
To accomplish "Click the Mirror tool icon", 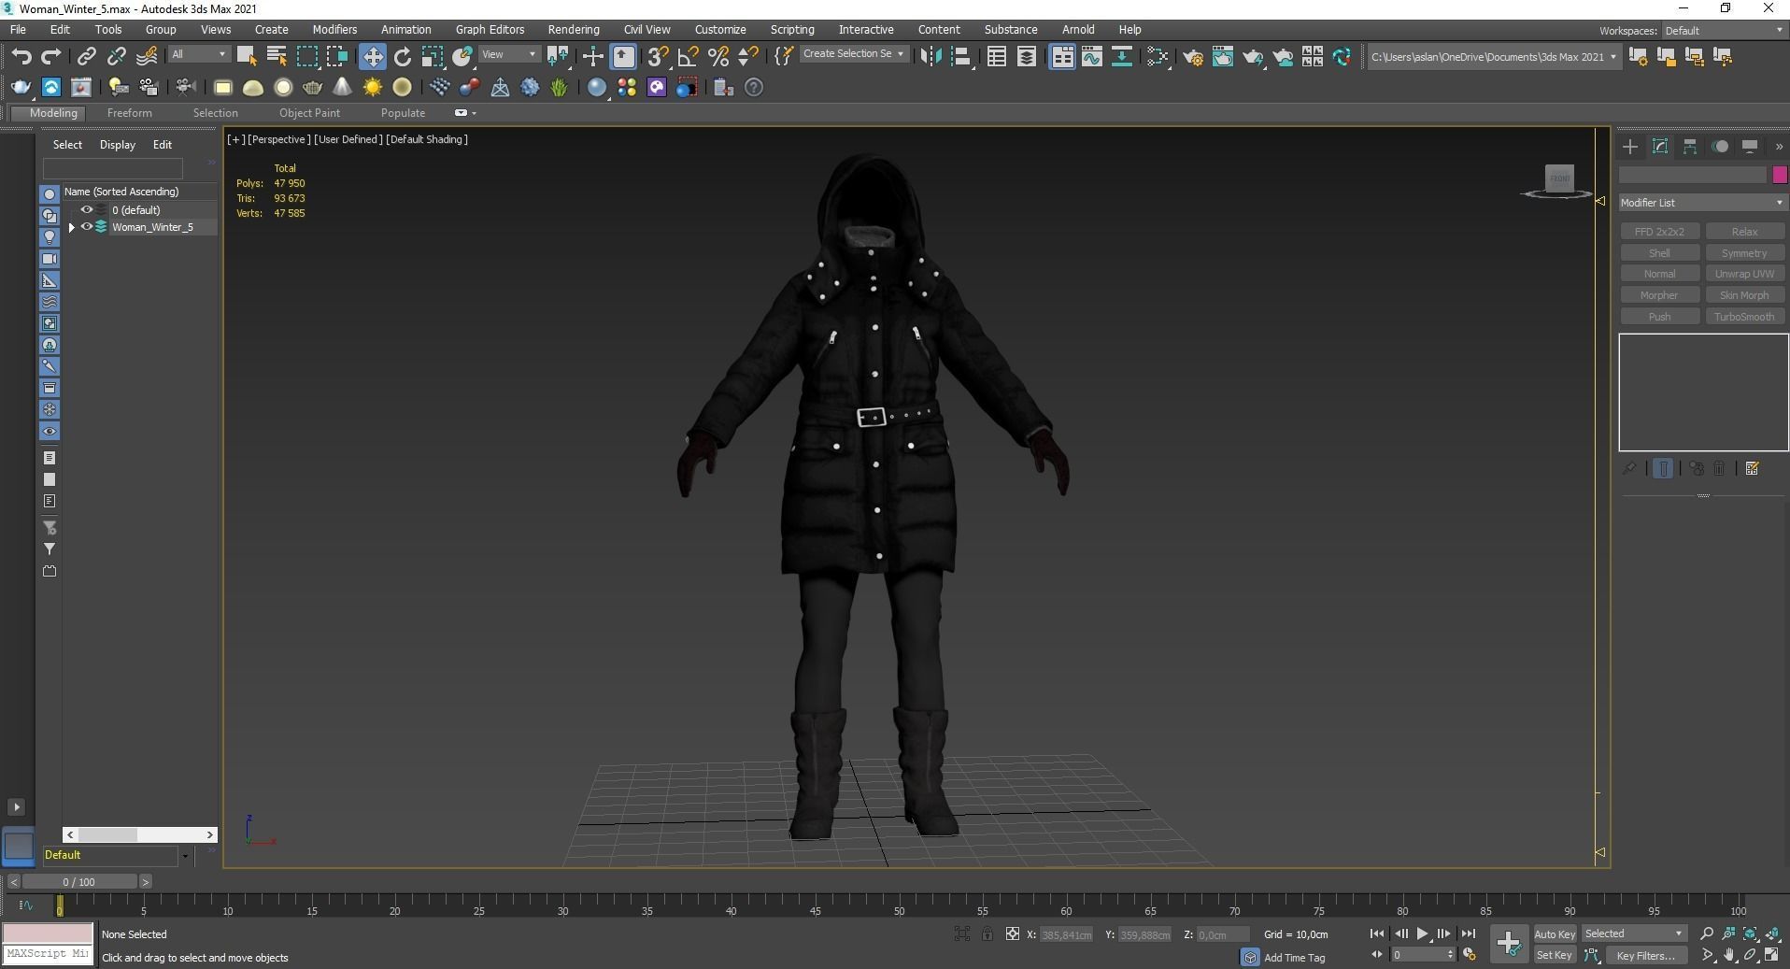I will 931,57.
